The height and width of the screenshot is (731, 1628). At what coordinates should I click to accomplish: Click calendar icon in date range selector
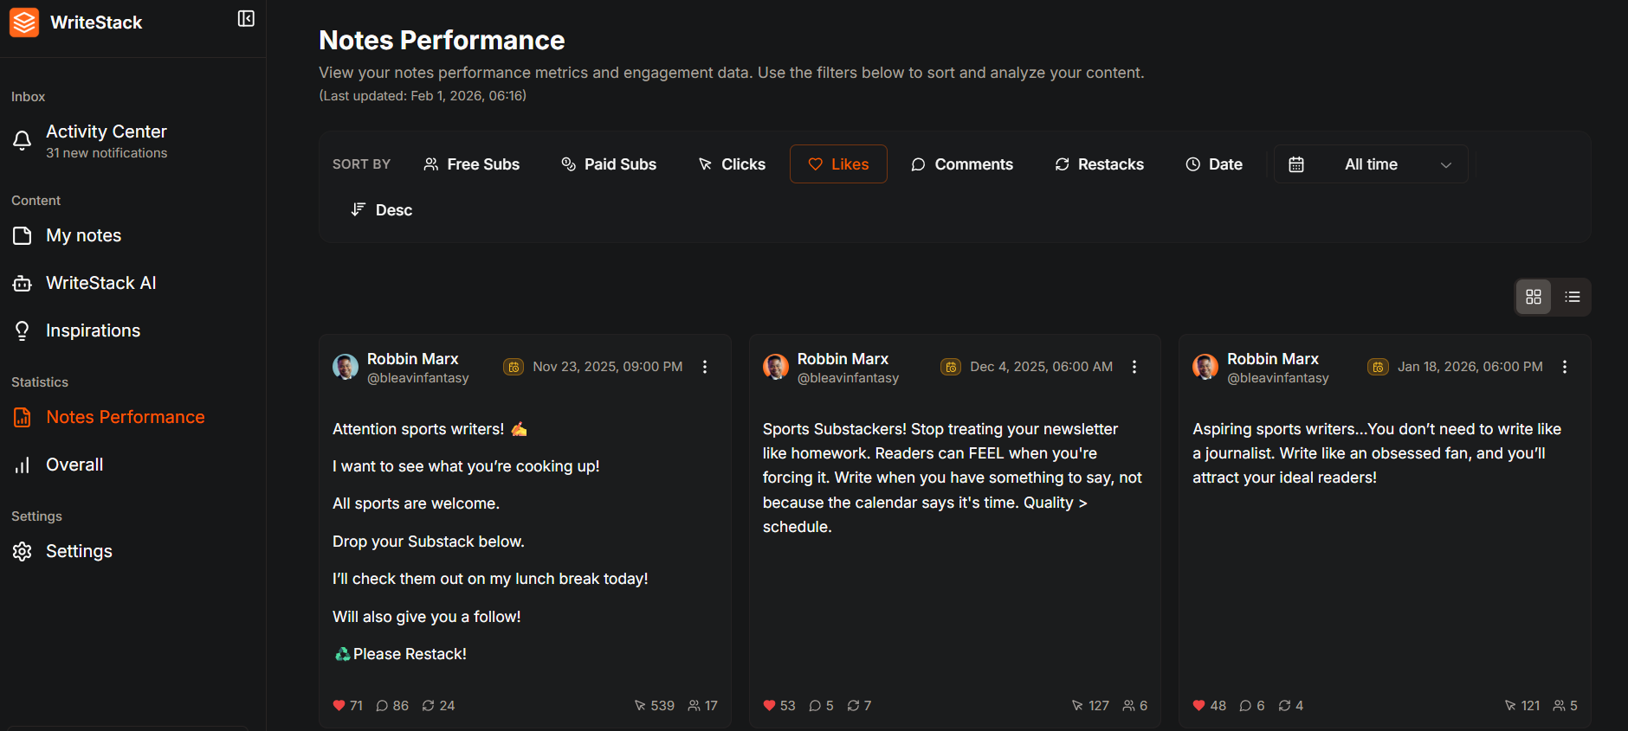[x=1296, y=164]
